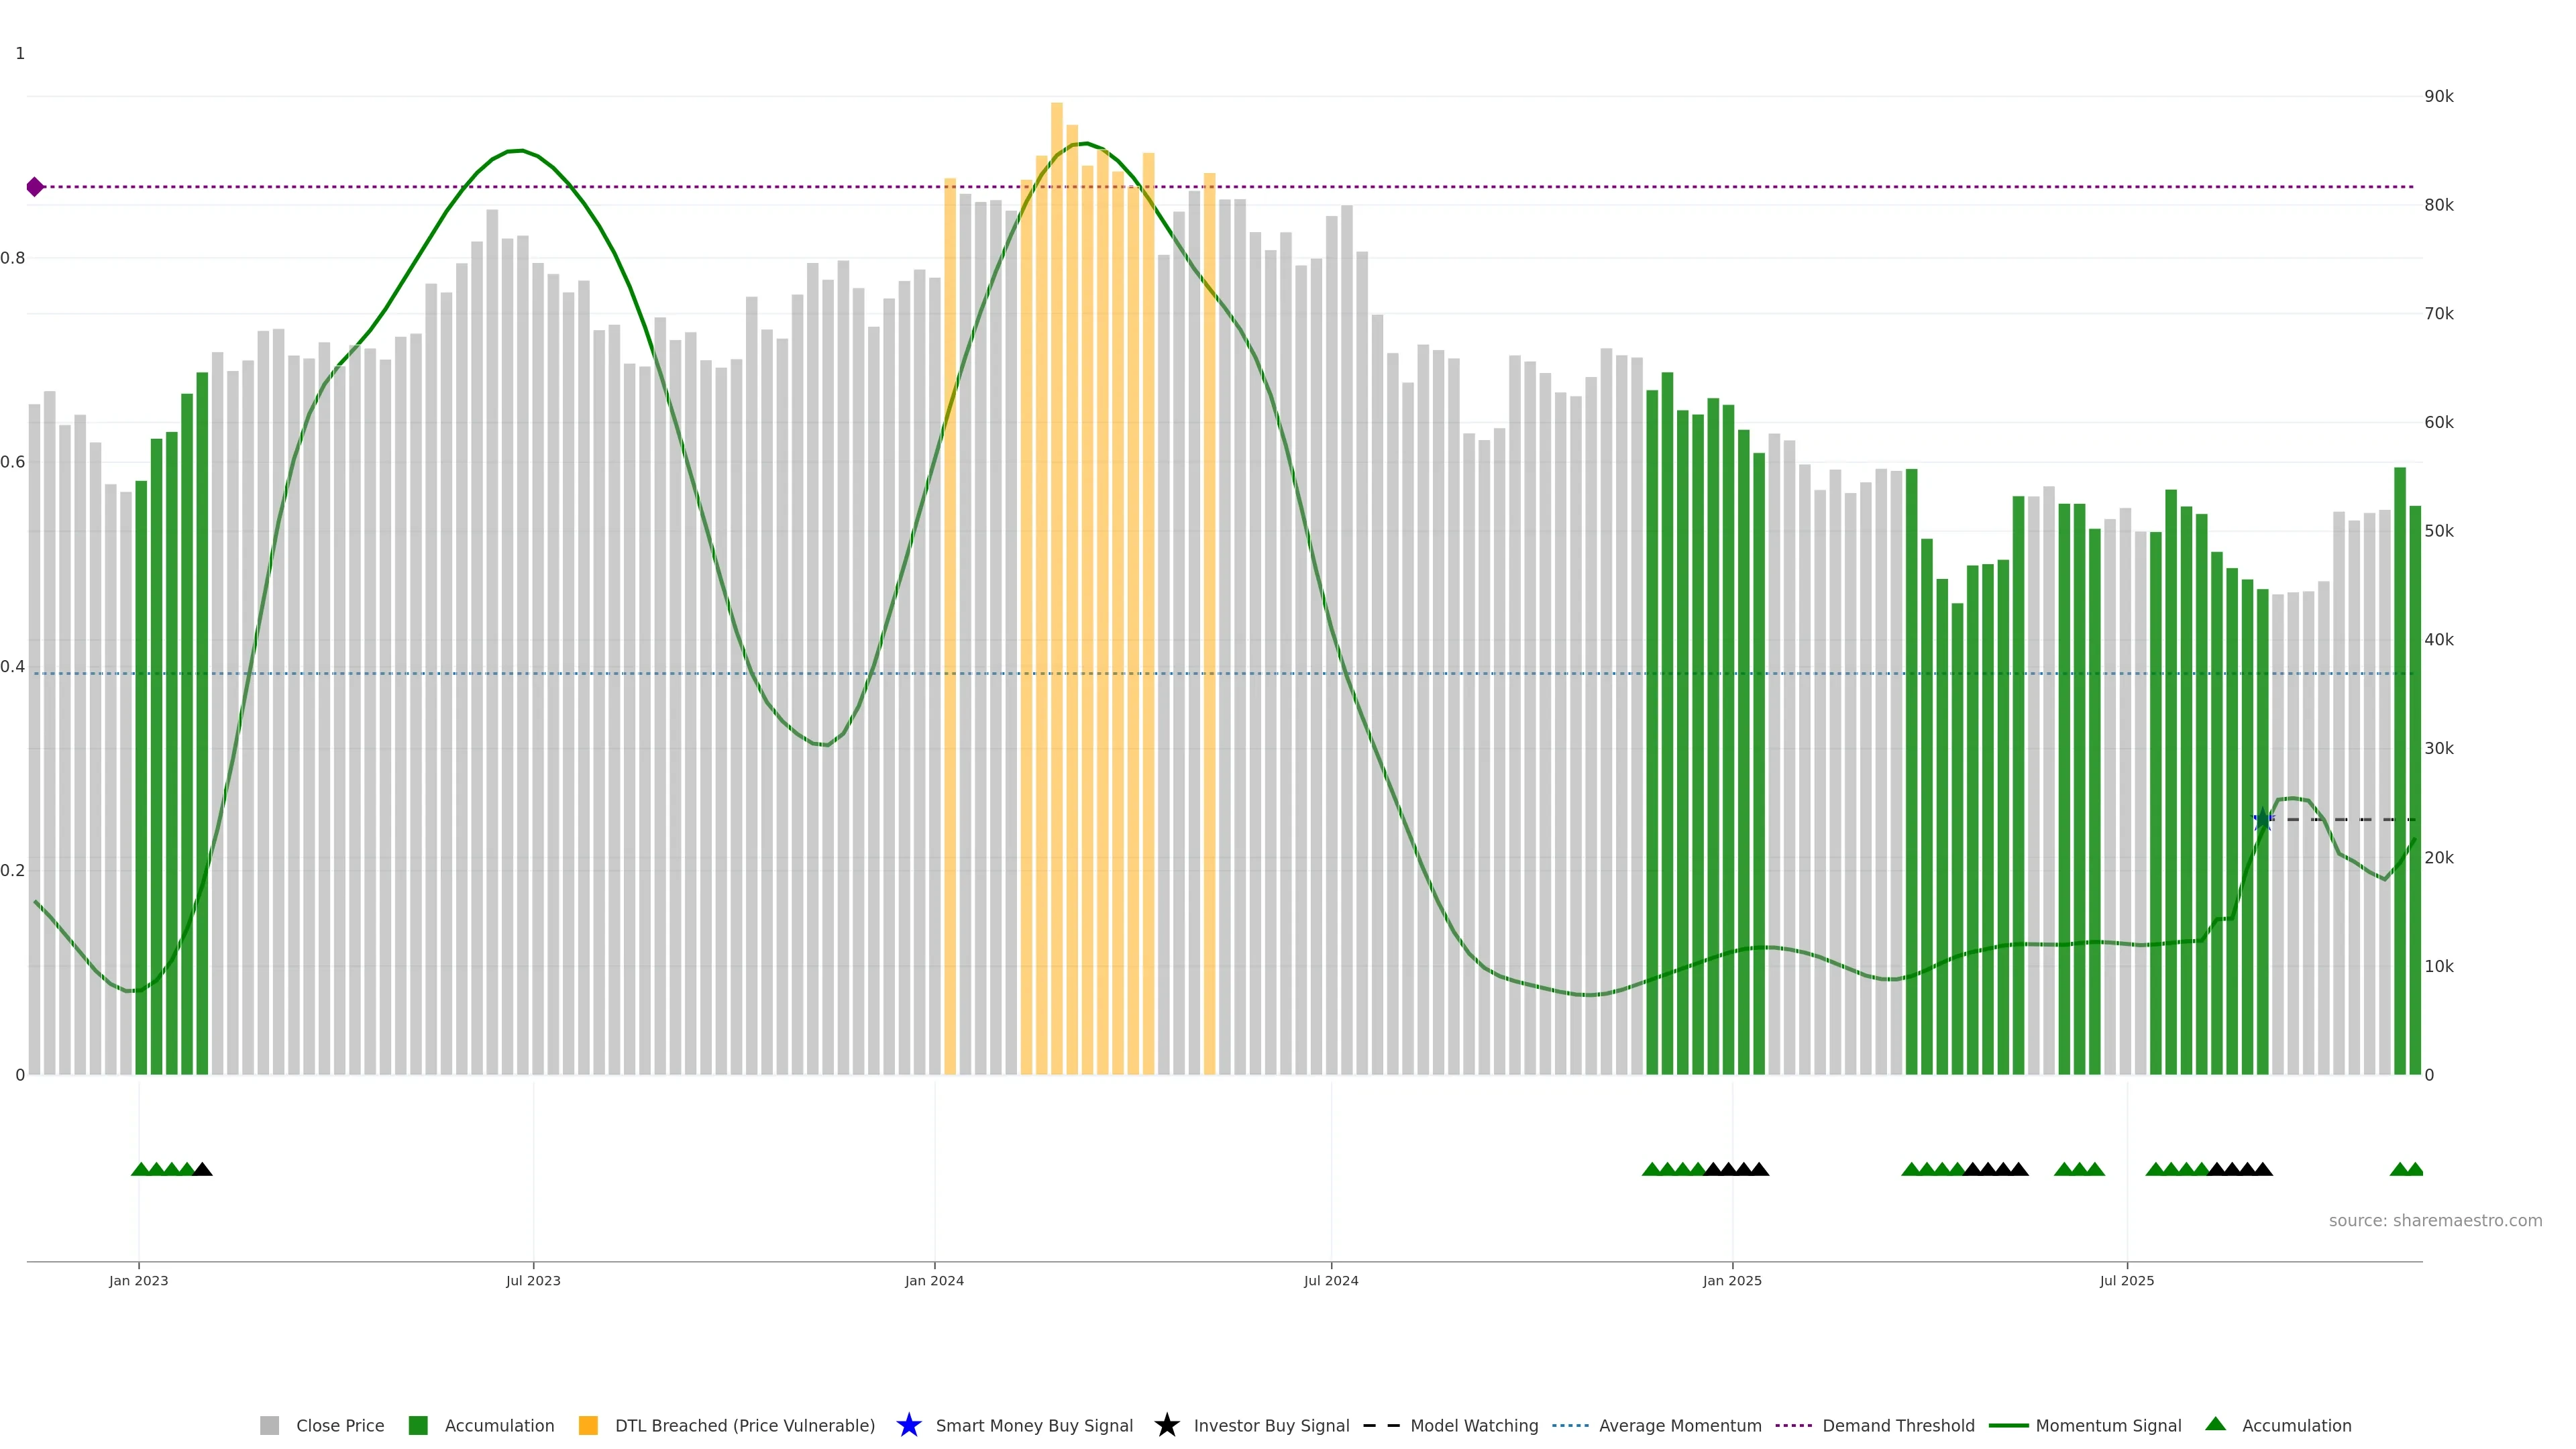Toggle the Model Watching legend entry
Image resolution: width=2576 pixels, height=1449 pixels.
click(x=1473, y=1425)
